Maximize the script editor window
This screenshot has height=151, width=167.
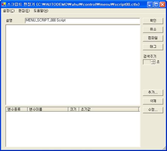(156, 4)
